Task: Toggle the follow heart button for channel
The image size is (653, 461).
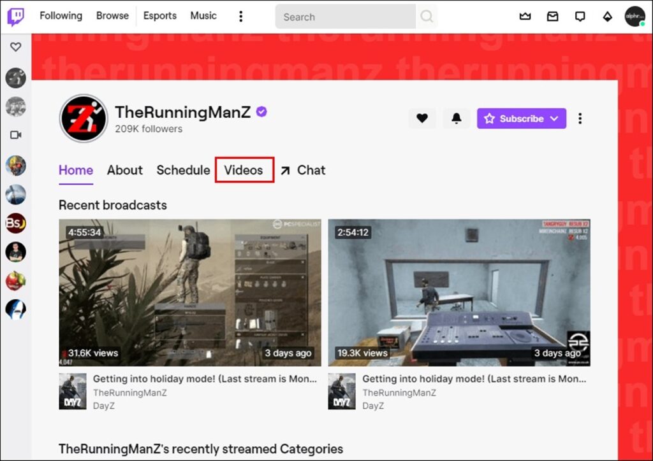Action: click(x=422, y=118)
